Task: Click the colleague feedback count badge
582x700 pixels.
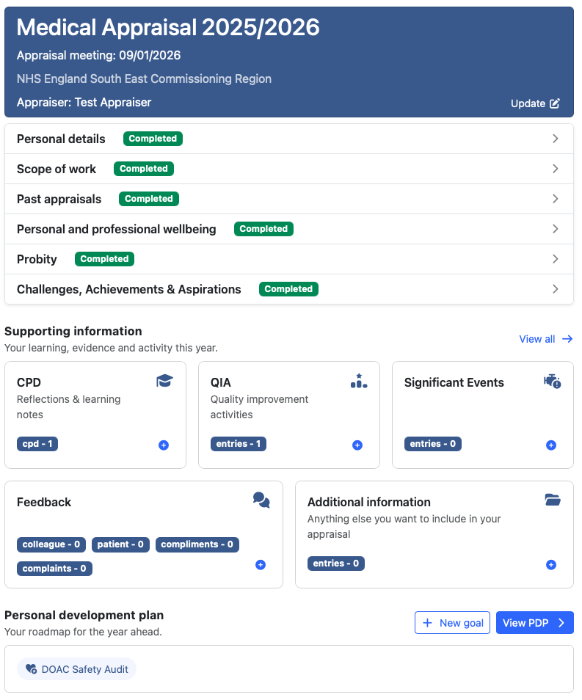Action: click(51, 544)
